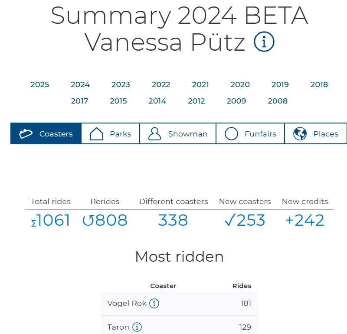Click info icon next to Taron

tap(137, 327)
